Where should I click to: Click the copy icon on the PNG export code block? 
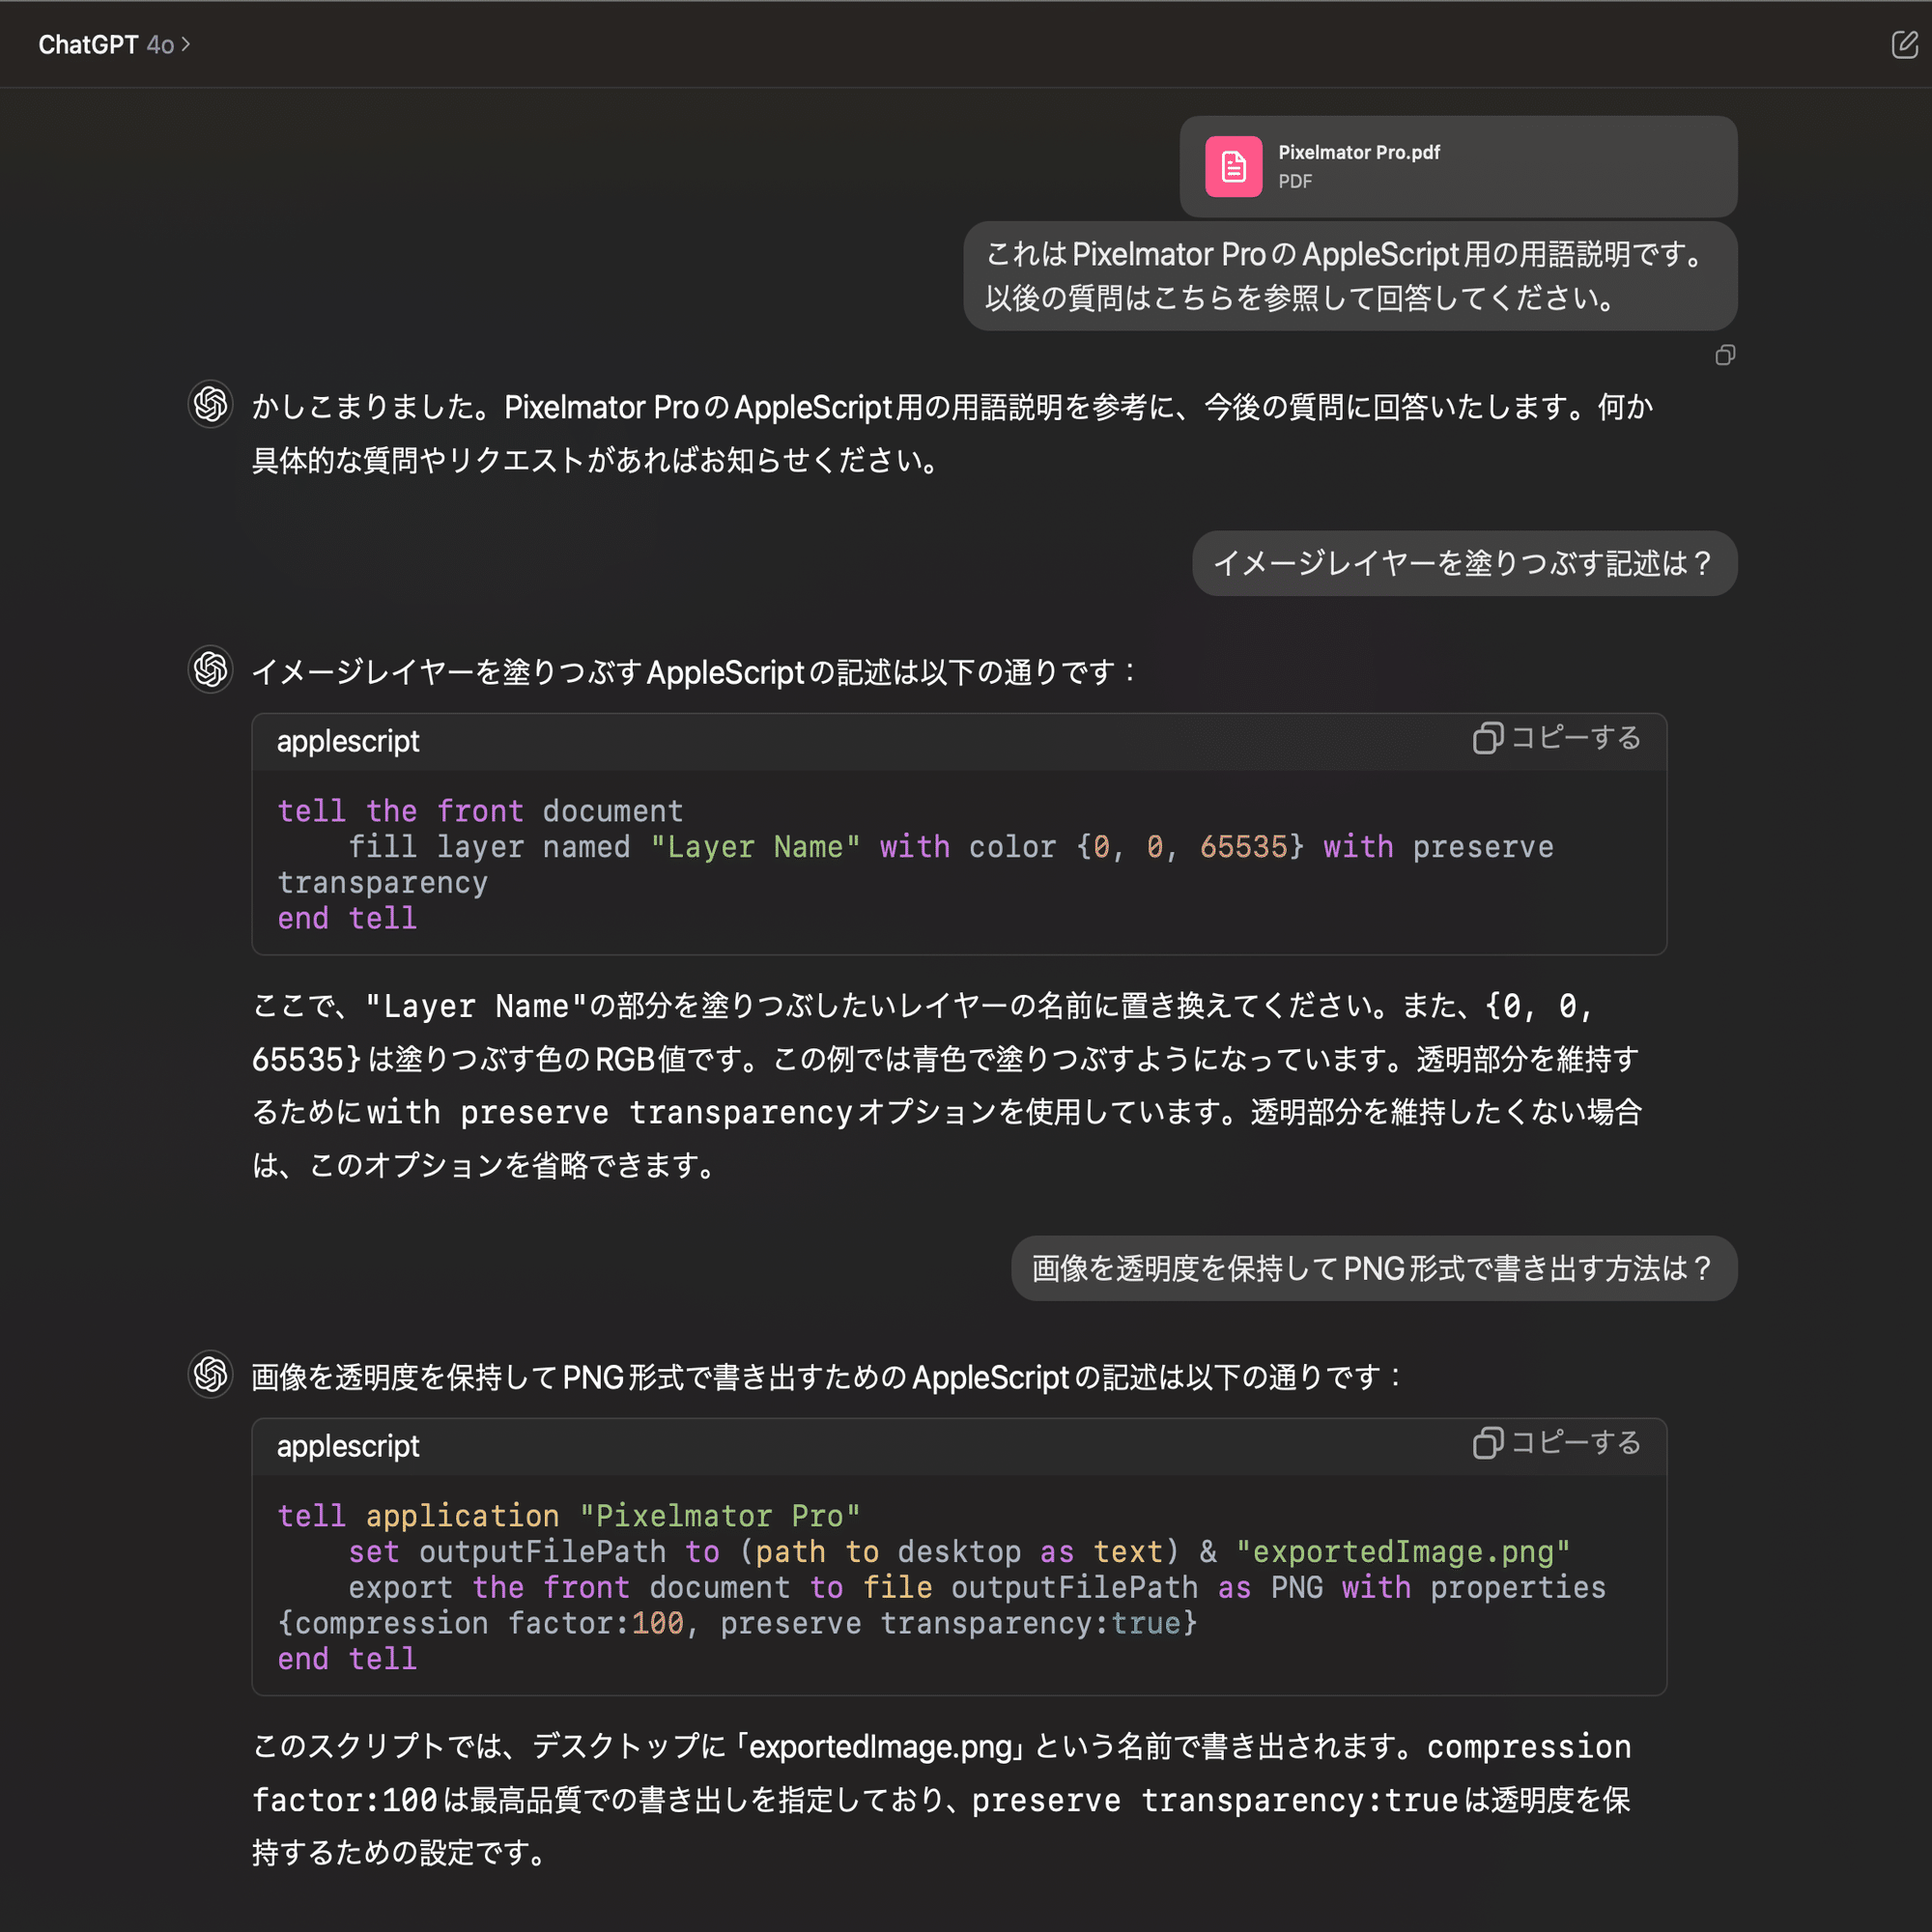[1488, 1444]
